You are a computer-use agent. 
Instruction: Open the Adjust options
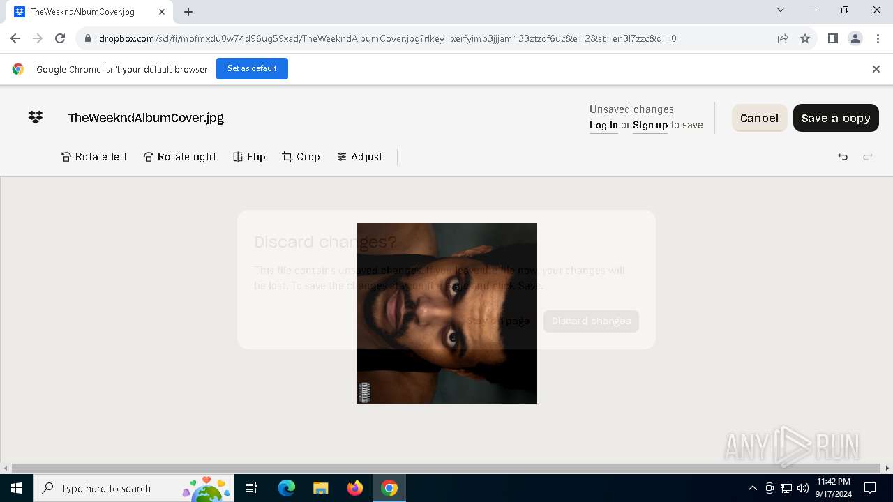(x=359, y=157)
